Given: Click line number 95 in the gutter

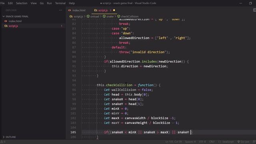Looking at the screenshot, I should pos(74,85).
